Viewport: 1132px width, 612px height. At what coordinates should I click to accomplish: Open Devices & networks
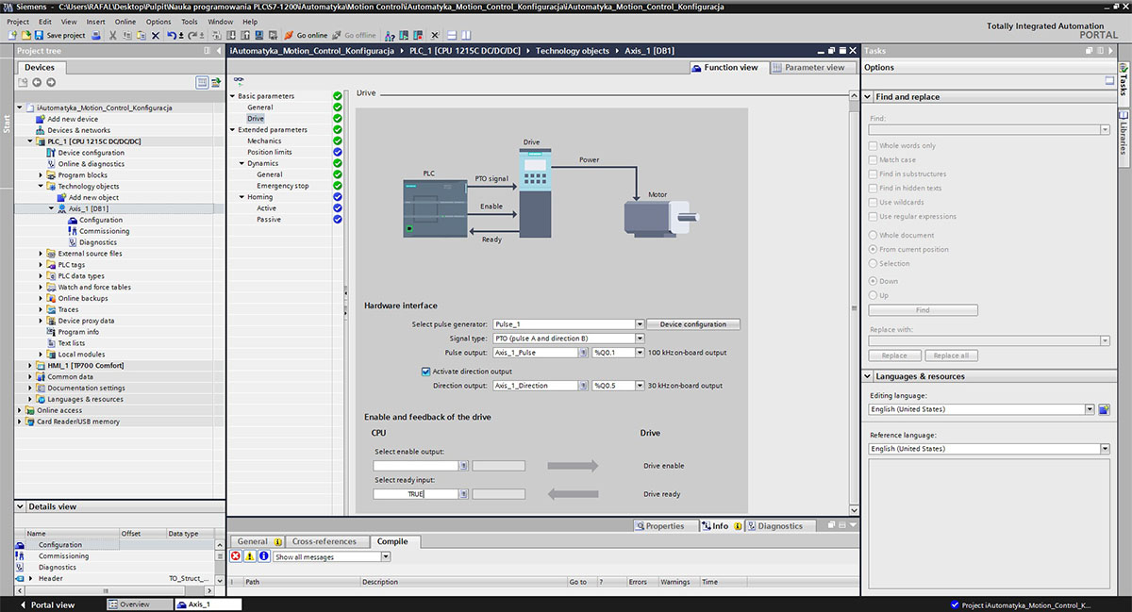click(x=78, y=130)
